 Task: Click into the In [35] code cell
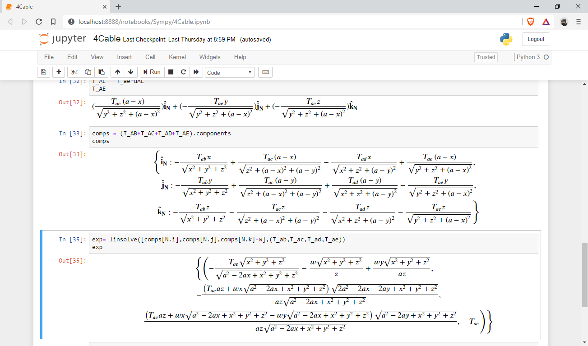[315, 243]
